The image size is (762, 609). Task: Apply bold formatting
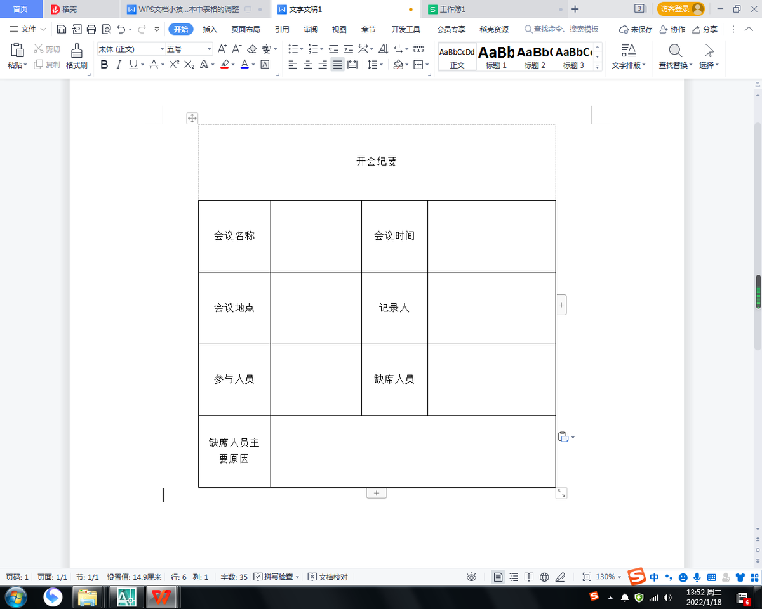click(x=104, y=64)
